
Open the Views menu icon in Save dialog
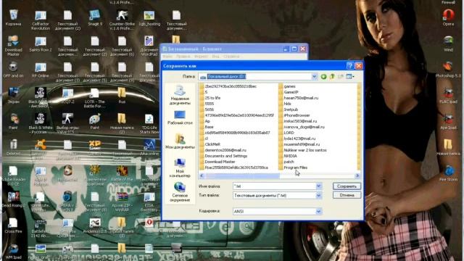coord(349,77)
